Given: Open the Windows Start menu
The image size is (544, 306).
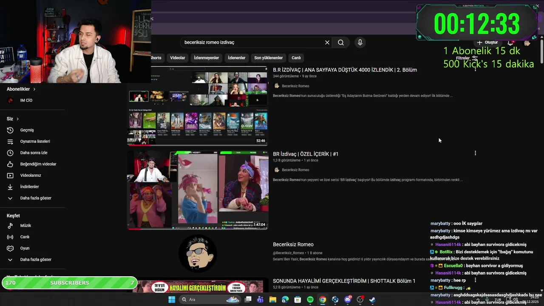Looking at the screenshot, I should pyautogui.click(x=172, y=300).
